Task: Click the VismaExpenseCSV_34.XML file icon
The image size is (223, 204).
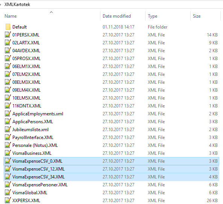Action: point(8,177)
